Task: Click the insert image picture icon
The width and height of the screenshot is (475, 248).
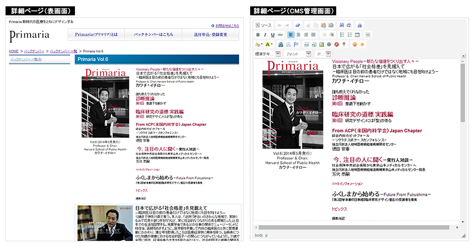Action: pyautogui.click(x=322, y=44)
